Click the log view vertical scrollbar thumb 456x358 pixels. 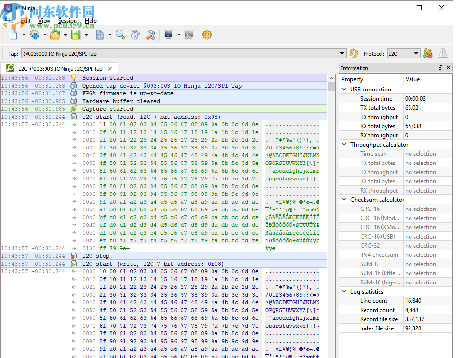(331, 87)
